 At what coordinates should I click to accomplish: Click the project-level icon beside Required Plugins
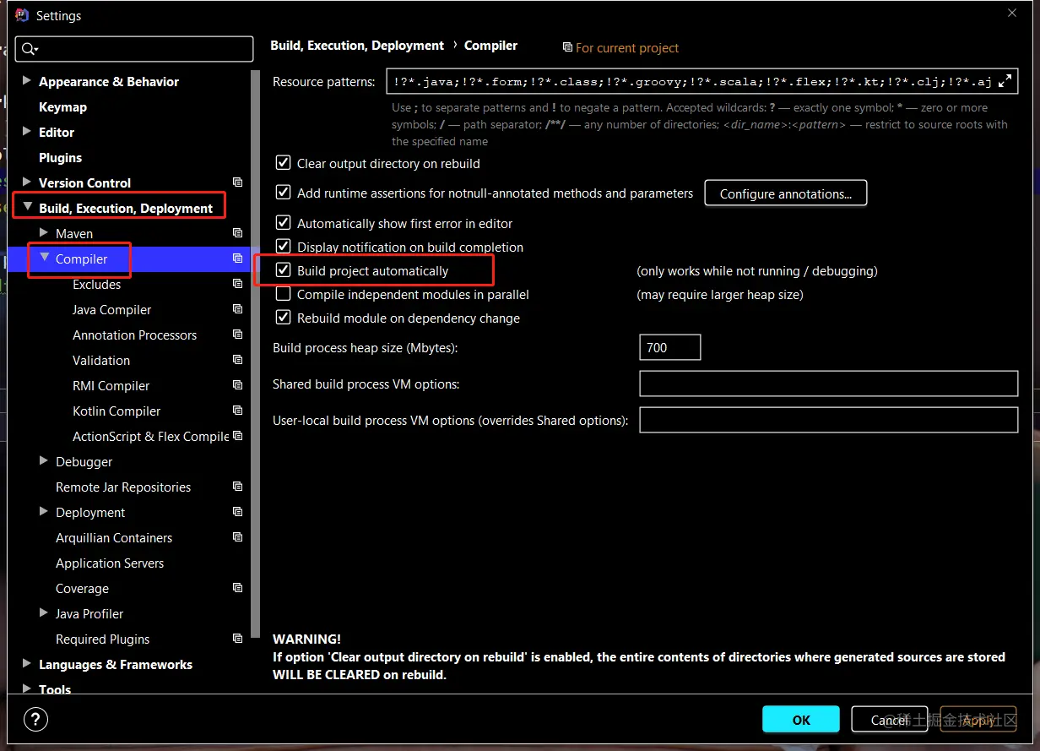click(x=238, y=639)
